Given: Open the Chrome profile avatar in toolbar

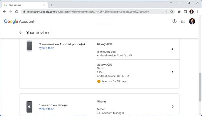Looking at the screenshot, I should 191,12.
